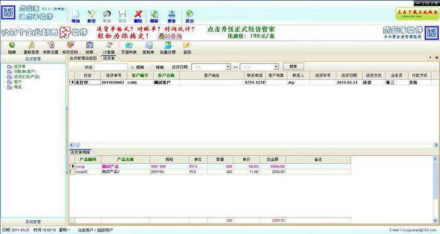Click the 未打印 status cell

pos(87,83)
